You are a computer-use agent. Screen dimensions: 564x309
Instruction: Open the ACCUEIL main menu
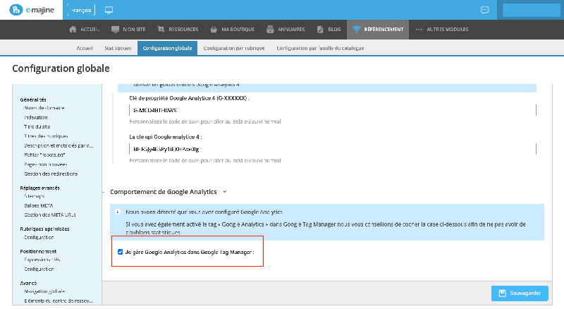(x=84, y=29)
